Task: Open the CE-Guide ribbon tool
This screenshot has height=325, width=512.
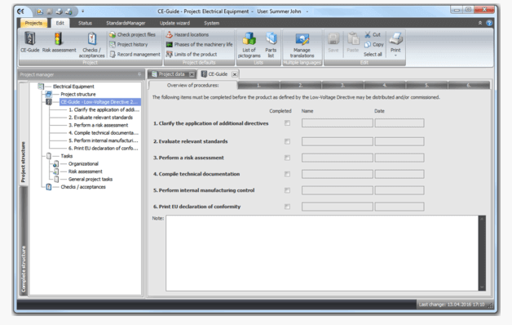Action: [29, 42]
